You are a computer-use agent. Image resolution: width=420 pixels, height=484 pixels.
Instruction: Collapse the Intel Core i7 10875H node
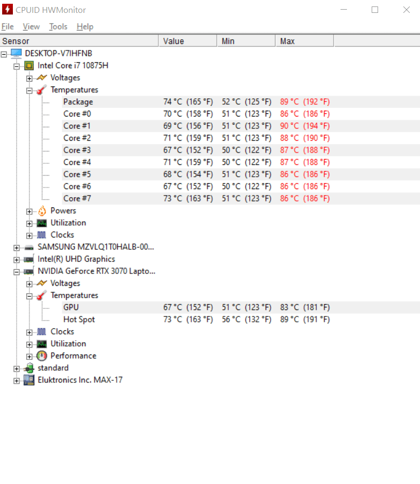tap(17, 67)
